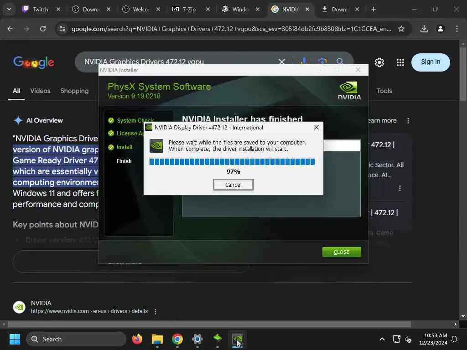
Task: Select the All search filter
Action: click(x=16, y=91)
